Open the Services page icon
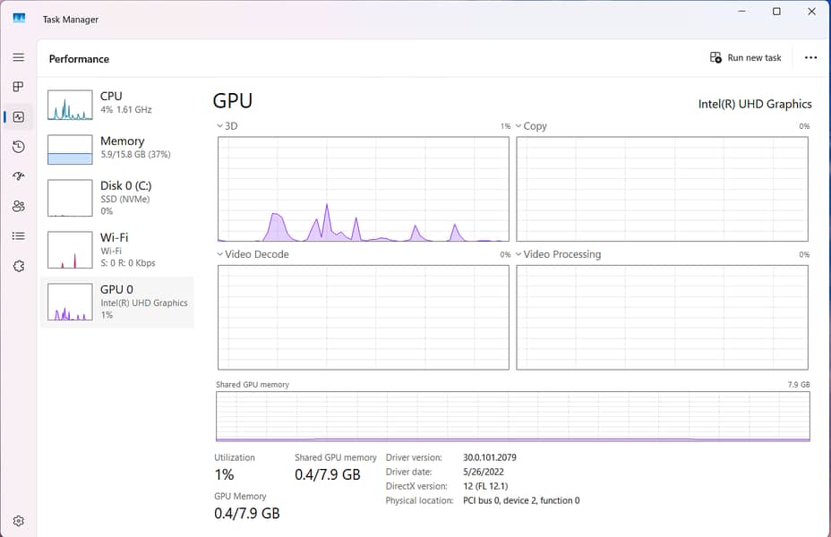 tap(18, 266)
